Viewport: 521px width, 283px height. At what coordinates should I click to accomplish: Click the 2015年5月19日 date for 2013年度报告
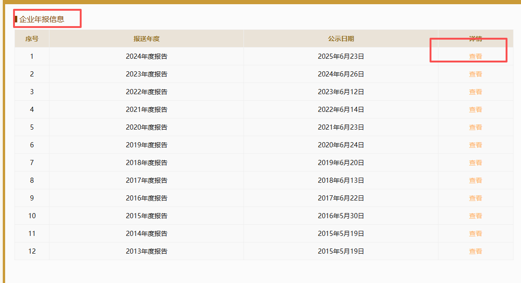(x=341, y=251)
